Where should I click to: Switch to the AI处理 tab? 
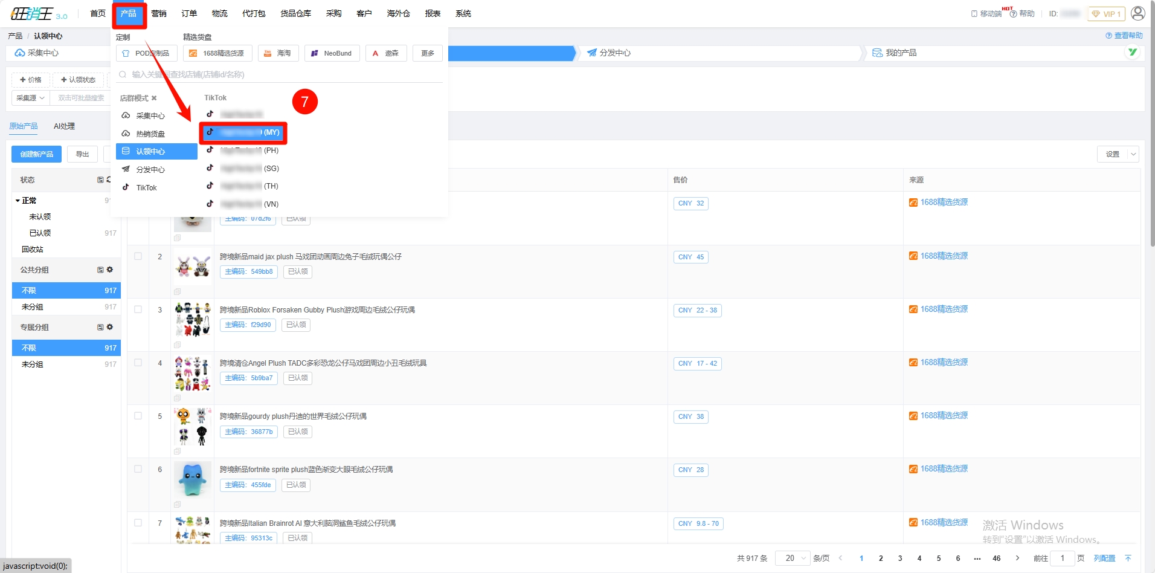tap(64, 126)
